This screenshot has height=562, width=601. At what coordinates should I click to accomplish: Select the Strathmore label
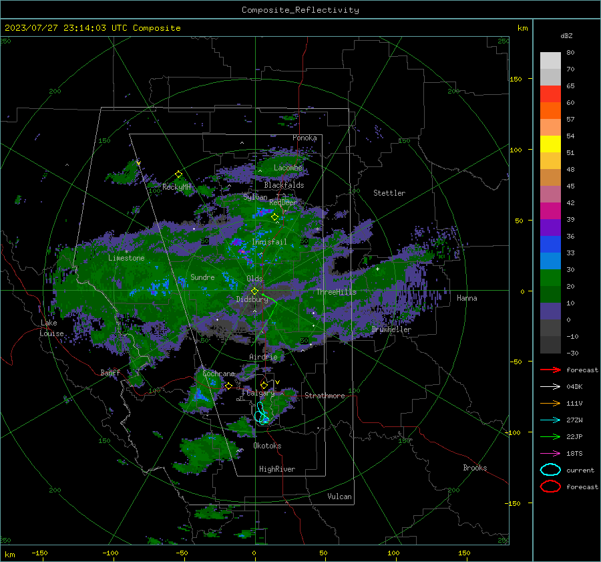tap(325, 396)
